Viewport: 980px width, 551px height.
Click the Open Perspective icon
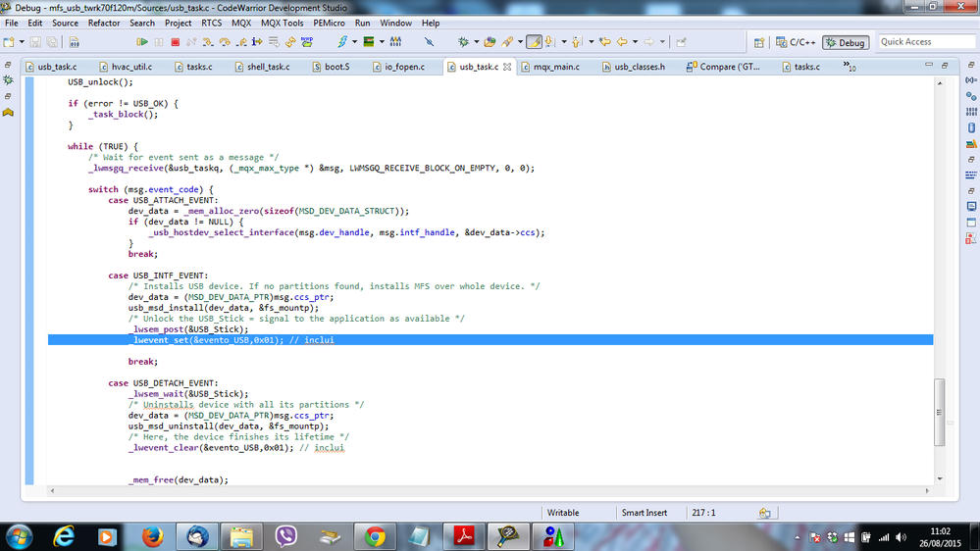click(758, 42)
